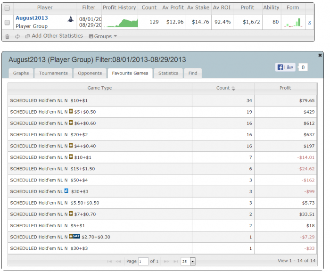Switch to the Graphs tab
This screenshot has height=272, width=330.
point(21,73)
